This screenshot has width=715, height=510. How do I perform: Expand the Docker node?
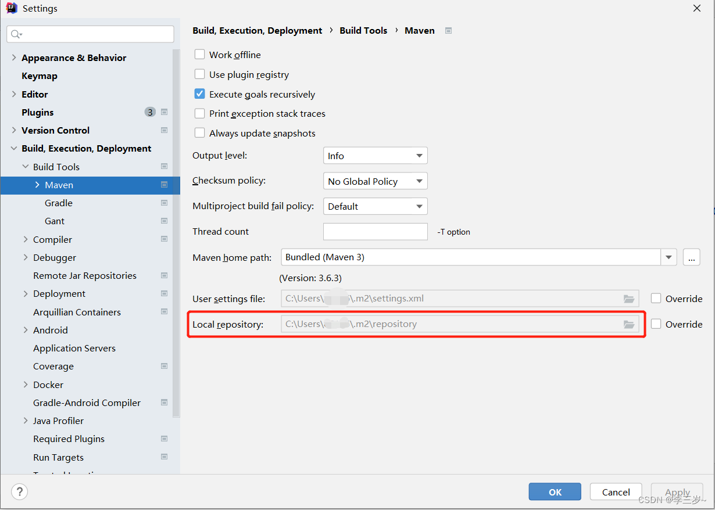[26, 385]
